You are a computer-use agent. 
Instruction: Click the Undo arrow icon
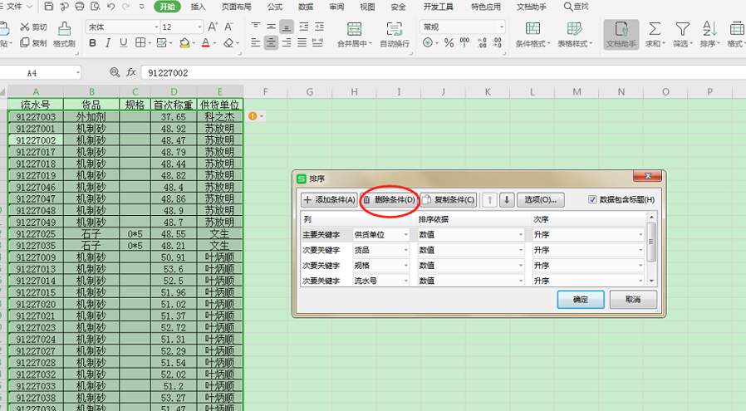click(x=110, y=6)
